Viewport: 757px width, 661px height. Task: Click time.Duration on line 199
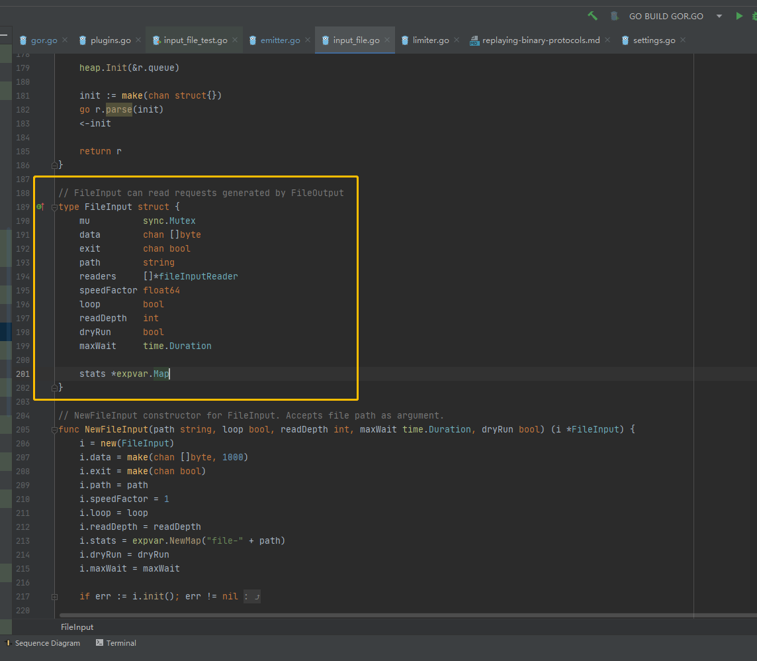pyautogui.click(x=177, y=346)
